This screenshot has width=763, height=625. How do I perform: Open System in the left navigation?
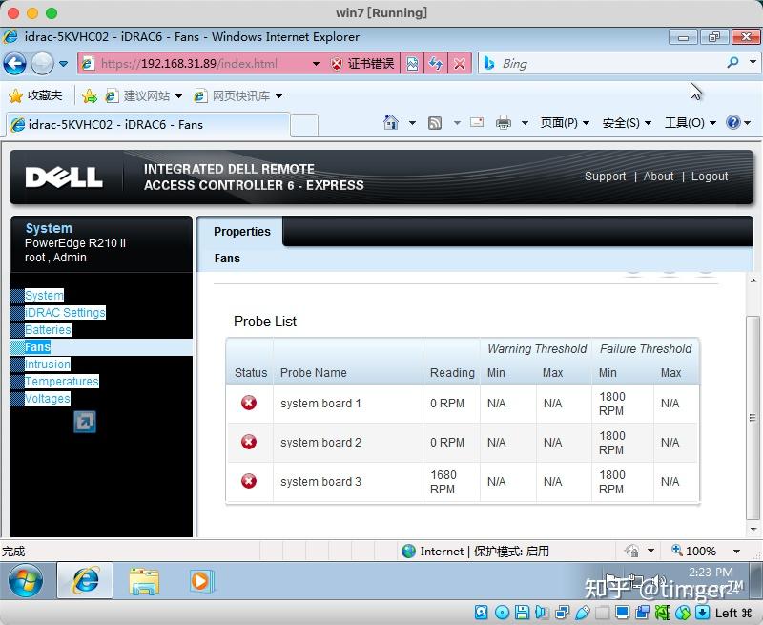[x=44, y=296]
